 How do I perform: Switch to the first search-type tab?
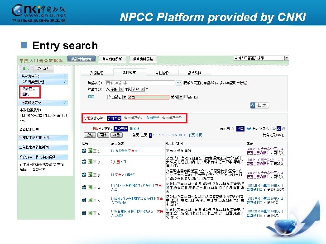[96, 73]
